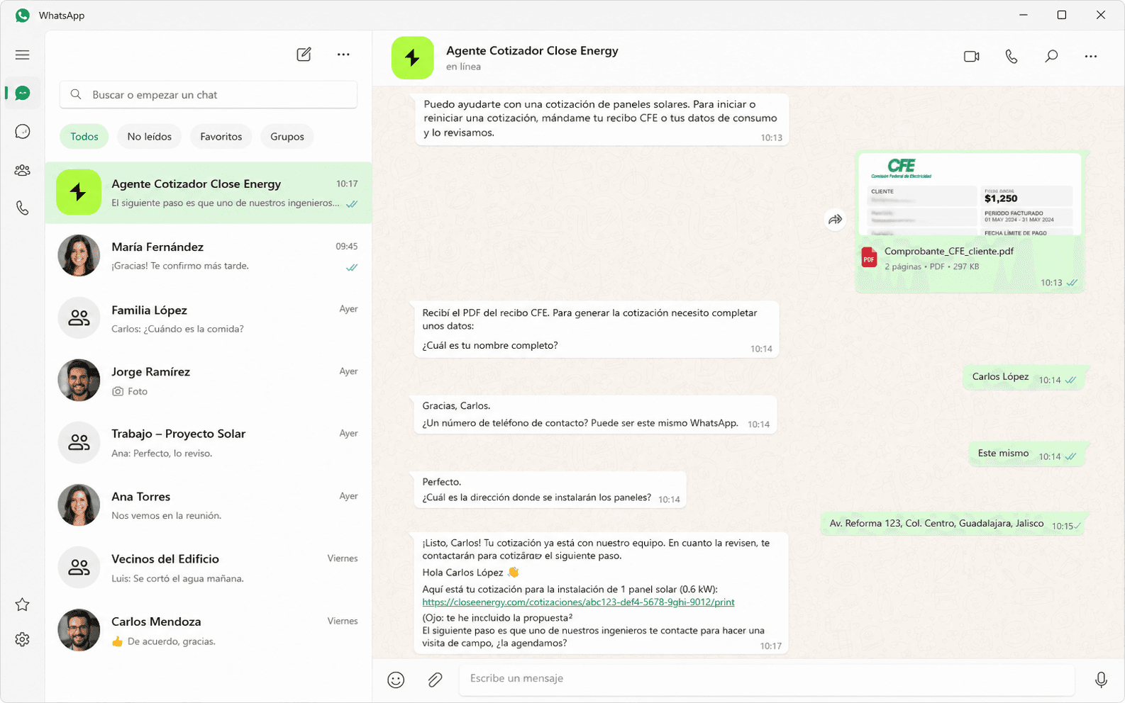Viewport: 1125px width, 703px height.
Task: Click the Escribe un mensaje input box
Action: [x=767, y=679]
